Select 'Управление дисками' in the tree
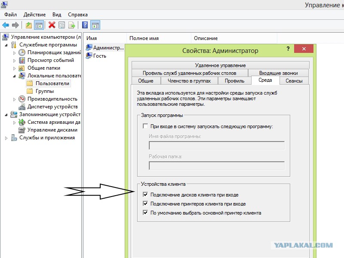The width and height of the screenshot is (344, 258). 52,130
